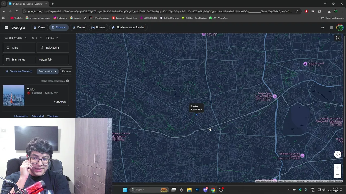Select the Explorar tab
Image resolution: width=346 pixels, height=194 pixels.
pos(59,27)
